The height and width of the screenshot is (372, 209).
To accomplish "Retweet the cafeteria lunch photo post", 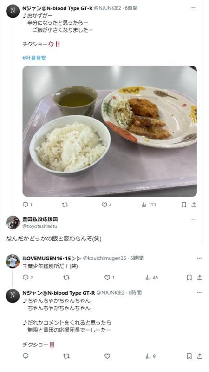I will click(x=65, y=205).
